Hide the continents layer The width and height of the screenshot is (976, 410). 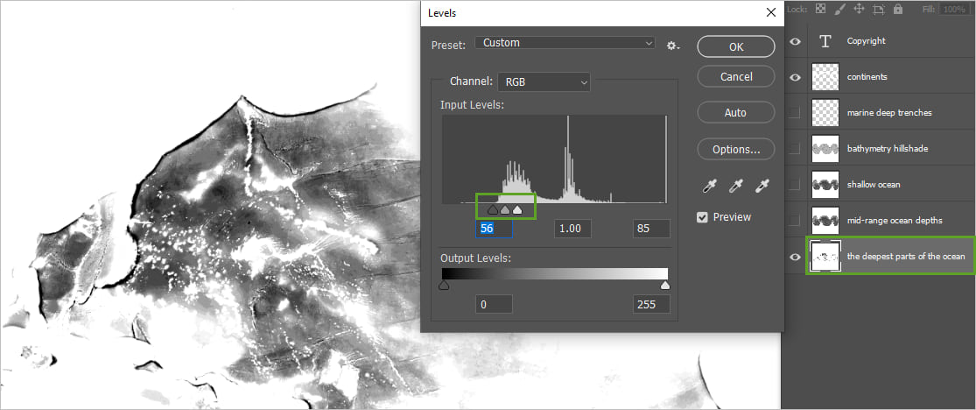pyautogui.click(x=795, y=77)
